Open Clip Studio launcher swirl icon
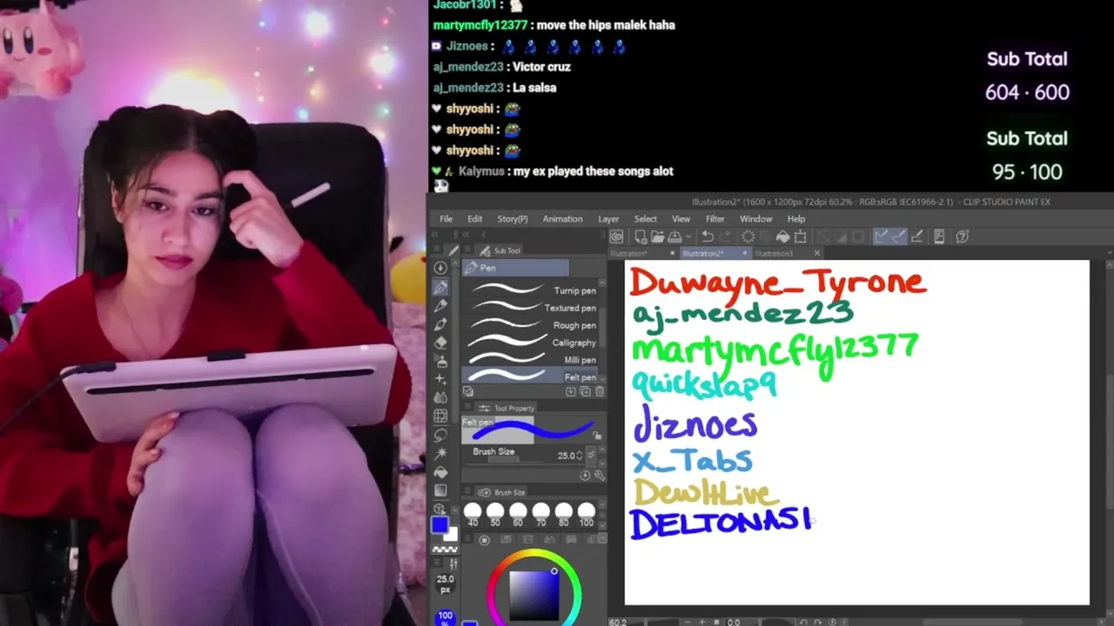 click(615, 236)
